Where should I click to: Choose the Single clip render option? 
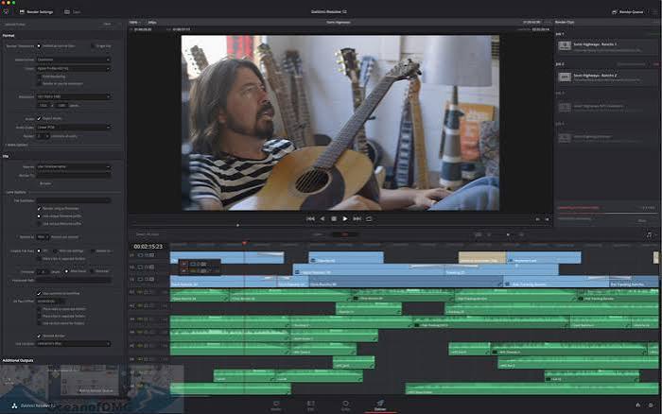coord(93,46)
